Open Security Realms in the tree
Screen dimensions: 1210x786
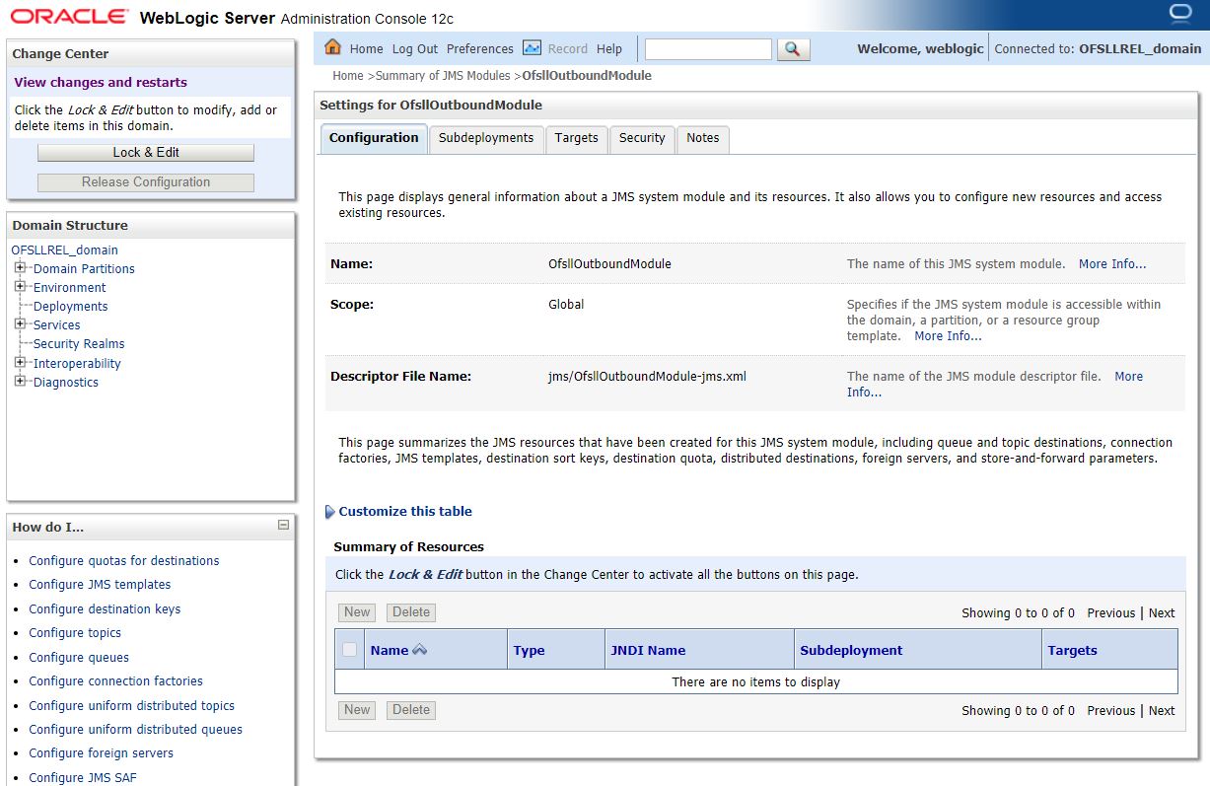click(x=79, y=343)
